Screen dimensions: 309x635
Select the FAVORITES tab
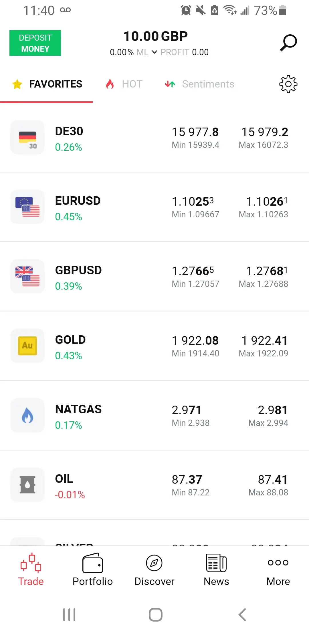coord(47,84)
